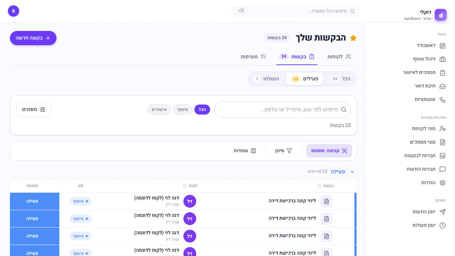This screenshot has height=256, width=455.
Task: Click the סטטוס column header
Action: [32, 186]
